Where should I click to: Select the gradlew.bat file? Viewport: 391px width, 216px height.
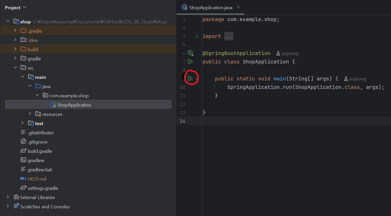coord(40,170)
